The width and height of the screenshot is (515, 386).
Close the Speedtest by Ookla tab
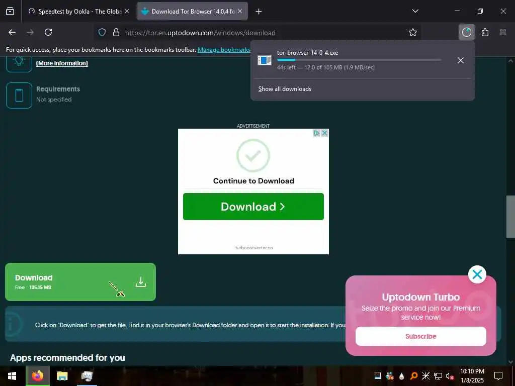pos(127,11)
